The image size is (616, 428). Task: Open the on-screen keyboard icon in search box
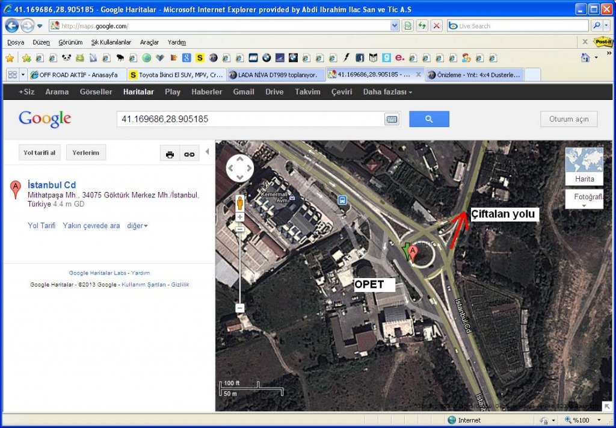(392, 119)
